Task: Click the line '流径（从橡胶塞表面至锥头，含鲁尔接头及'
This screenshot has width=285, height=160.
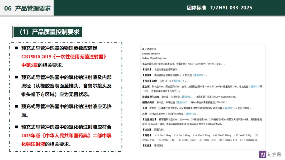Action: [66, 86]
